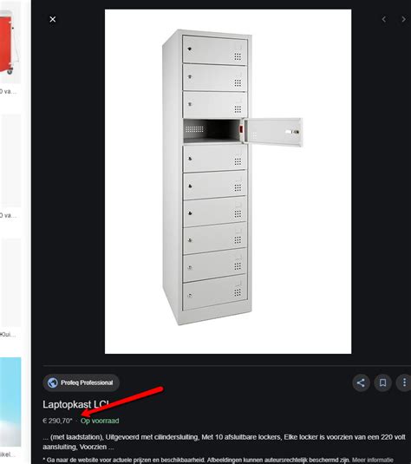Viewport: 411px width, 464px height.
Task: Click the open locker door in the image
Action: 273,132
